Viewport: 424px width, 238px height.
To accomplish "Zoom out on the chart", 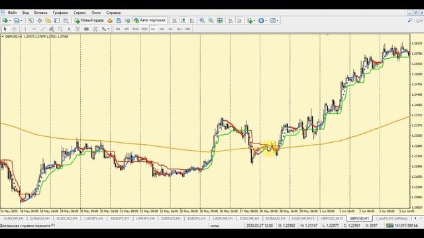I will click(211, 20).
